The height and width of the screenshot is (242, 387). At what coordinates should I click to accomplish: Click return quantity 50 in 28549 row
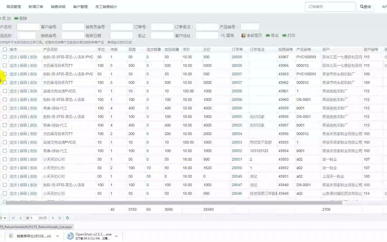click(x=149, y=176)
